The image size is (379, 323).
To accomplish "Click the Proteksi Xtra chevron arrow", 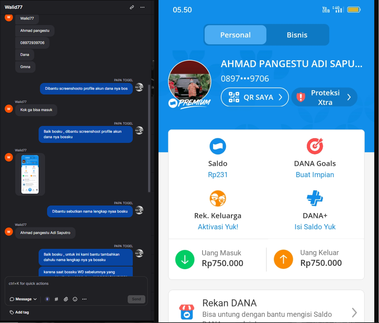I will [349, 97].
